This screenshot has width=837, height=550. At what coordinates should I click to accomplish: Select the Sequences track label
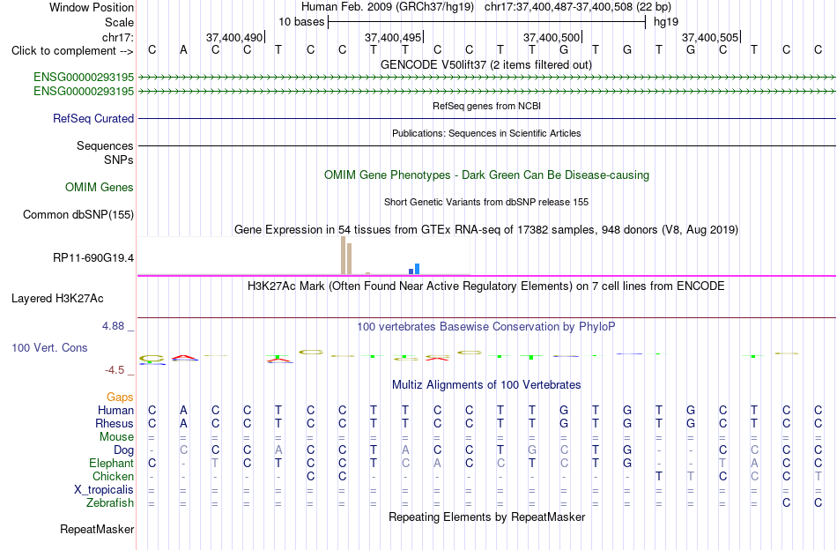pyautogui.click(x=105, y=145)
